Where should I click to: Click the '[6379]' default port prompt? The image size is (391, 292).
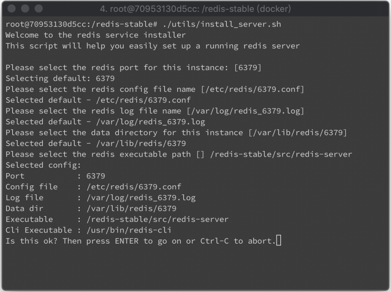[247, 67]
